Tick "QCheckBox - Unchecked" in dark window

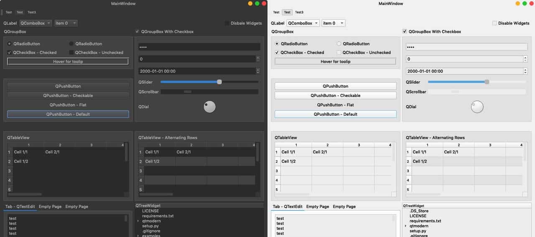click(71, 52)
